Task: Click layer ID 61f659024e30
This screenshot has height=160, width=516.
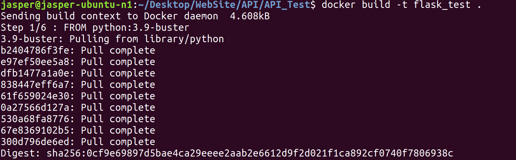Action: 35,96
